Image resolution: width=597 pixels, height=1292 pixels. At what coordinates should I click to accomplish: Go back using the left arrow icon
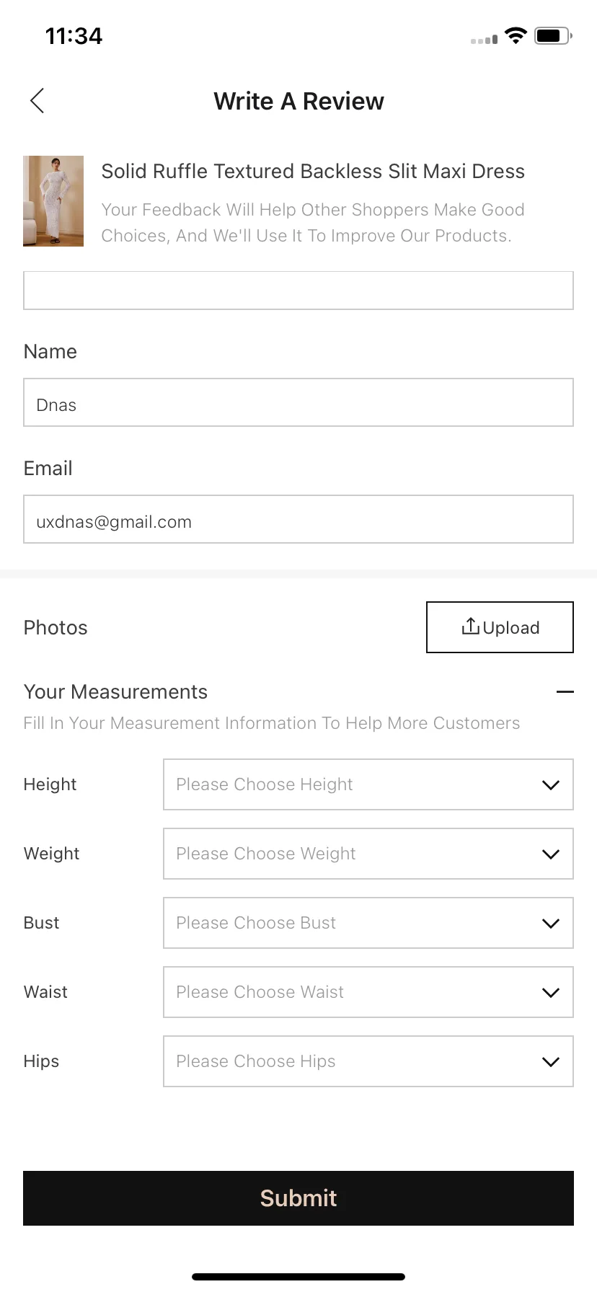point(37,101)
